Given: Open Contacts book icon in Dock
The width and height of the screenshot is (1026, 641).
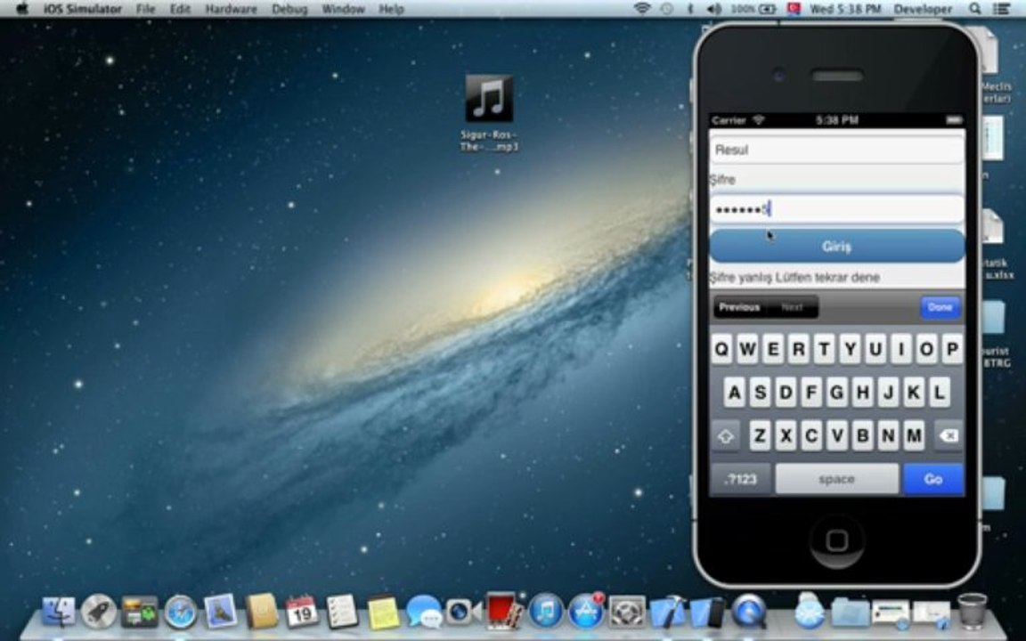Looking at the screenshot, I should (261, 613).
